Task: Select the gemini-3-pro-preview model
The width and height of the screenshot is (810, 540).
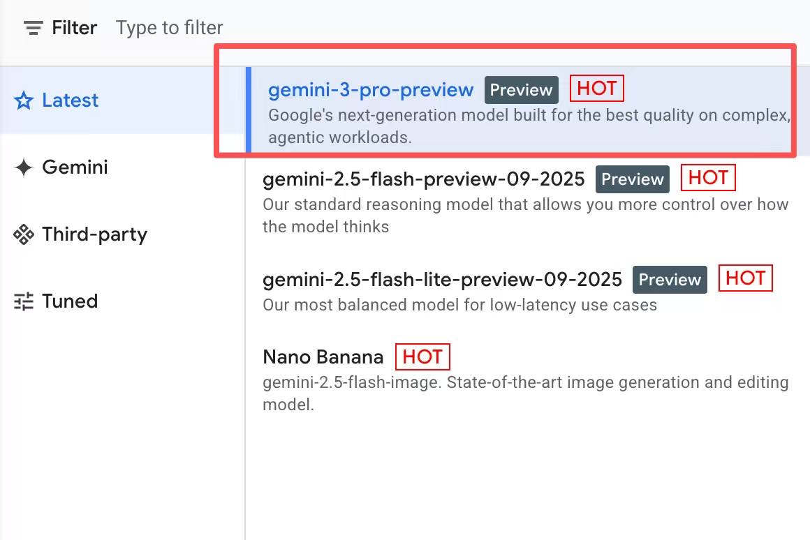Action: coord(371,90)
